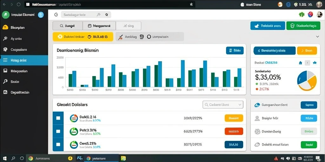Switch to the Duagat tab
The width and height of the screenshot is (325, 162).
coord(68,26)
